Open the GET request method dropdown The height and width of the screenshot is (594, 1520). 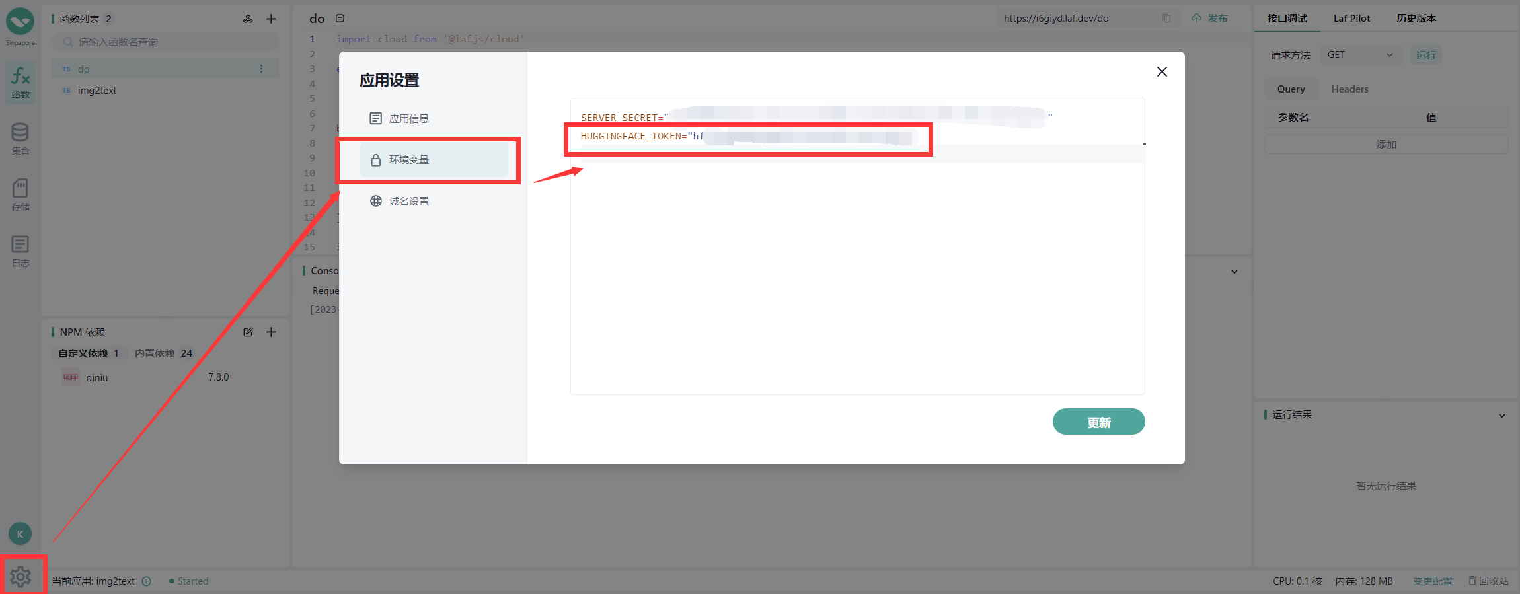click(1359, 55)
